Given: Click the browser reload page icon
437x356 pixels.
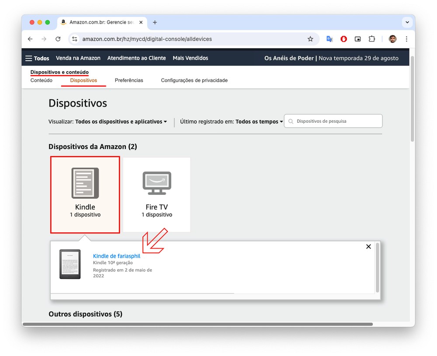Looking at the screenshot, I should coord(58,39).
